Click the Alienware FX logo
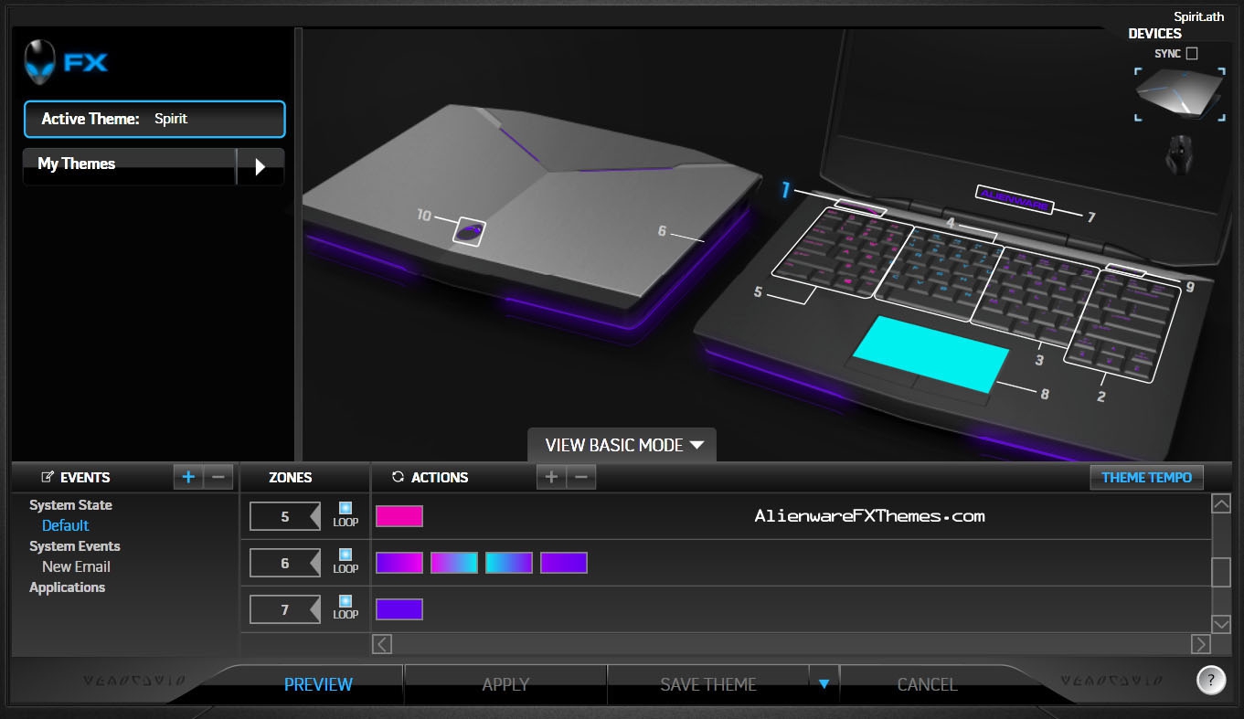 click(x=66, y=62)
